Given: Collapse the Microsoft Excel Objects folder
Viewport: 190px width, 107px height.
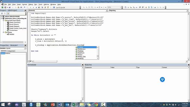Looking at the screenshot, I should click(x=4, y=21).
